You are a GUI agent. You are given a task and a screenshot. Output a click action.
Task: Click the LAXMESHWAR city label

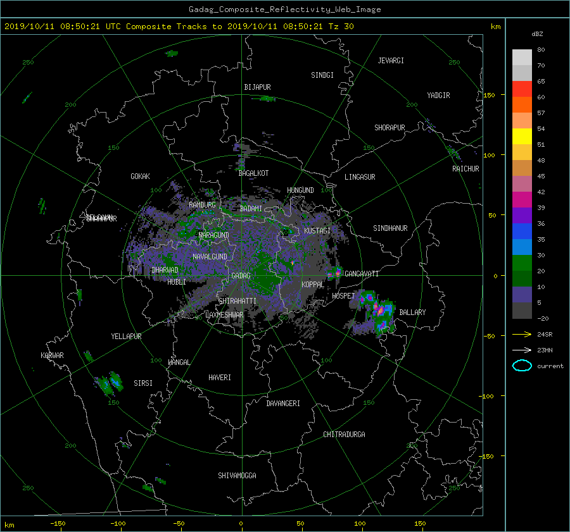coord(225,315)
